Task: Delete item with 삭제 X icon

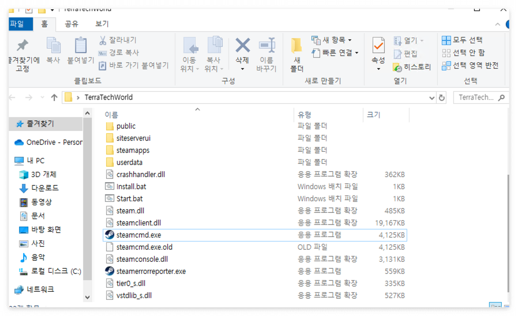Action: click(242, 46)
